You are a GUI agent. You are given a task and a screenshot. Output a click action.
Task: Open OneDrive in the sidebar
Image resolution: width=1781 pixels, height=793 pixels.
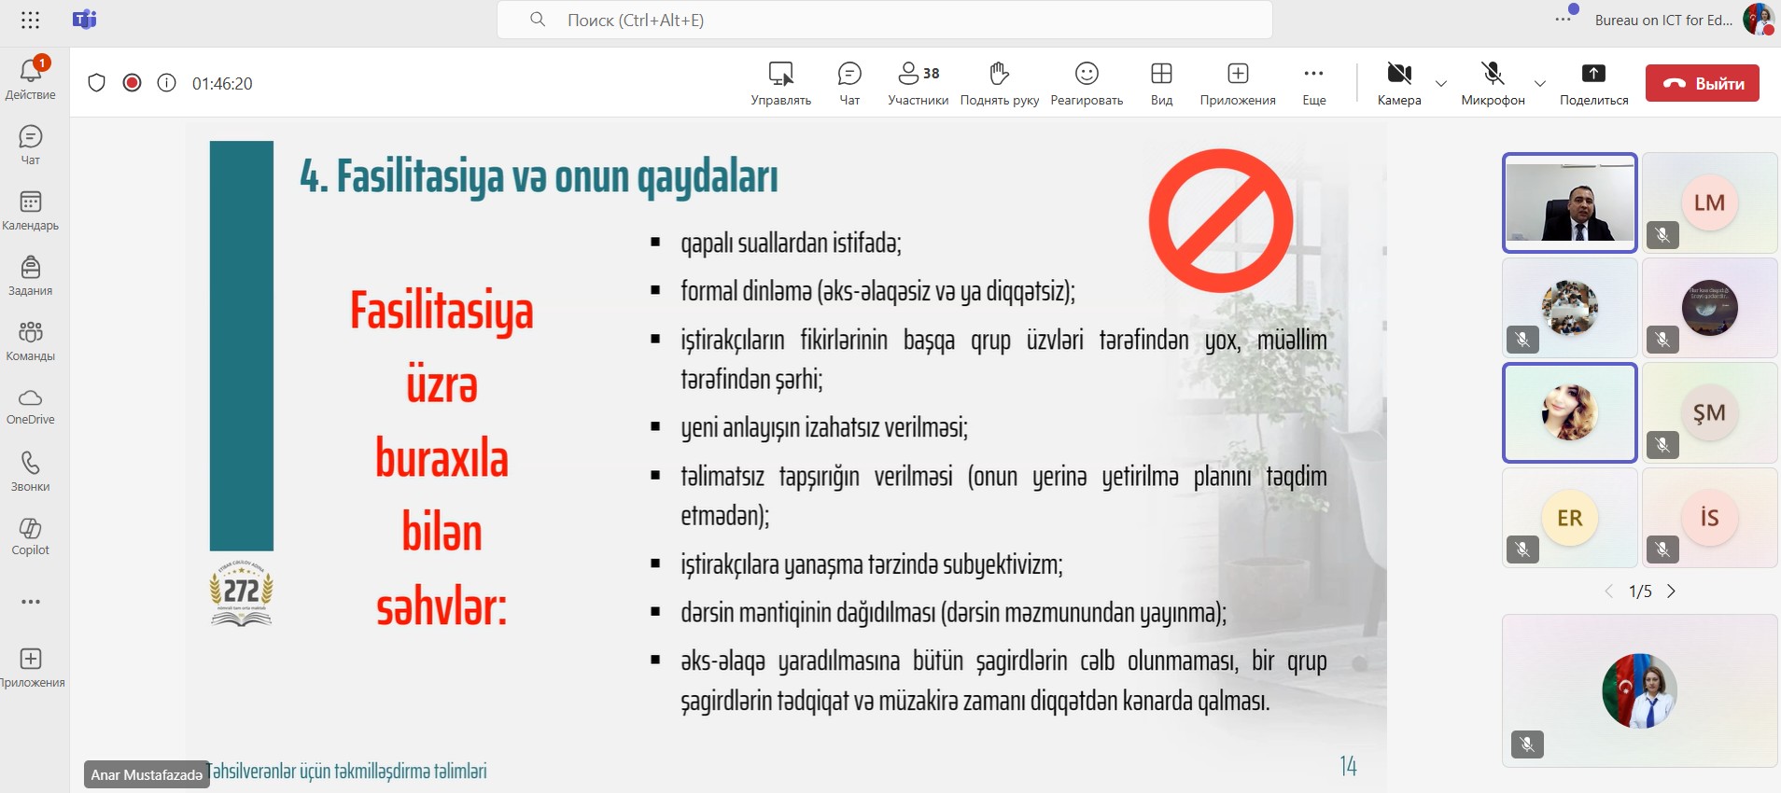pos(31,407)
